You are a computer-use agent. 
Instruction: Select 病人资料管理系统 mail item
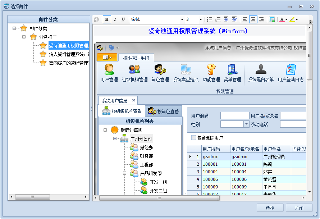pos(69,54)
